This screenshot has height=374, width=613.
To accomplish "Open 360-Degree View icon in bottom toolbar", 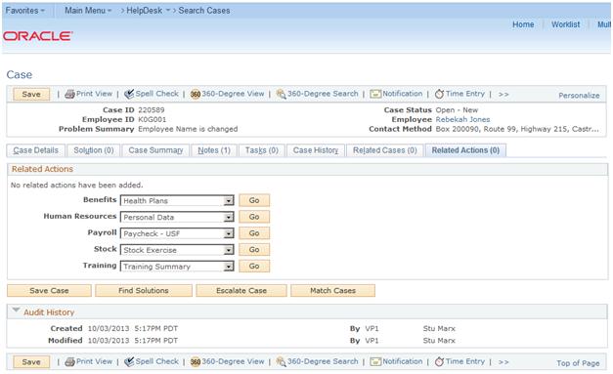I will [196, 362].
